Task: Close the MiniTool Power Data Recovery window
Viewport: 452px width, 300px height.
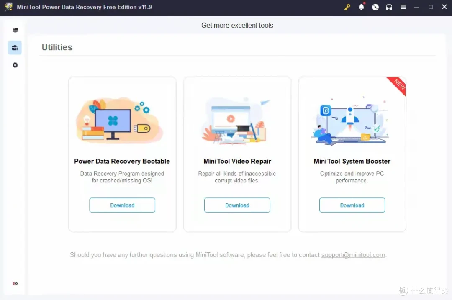Action: tap(444, 7)
